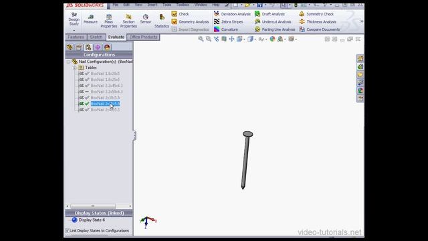Open the Tools menu

167,5
